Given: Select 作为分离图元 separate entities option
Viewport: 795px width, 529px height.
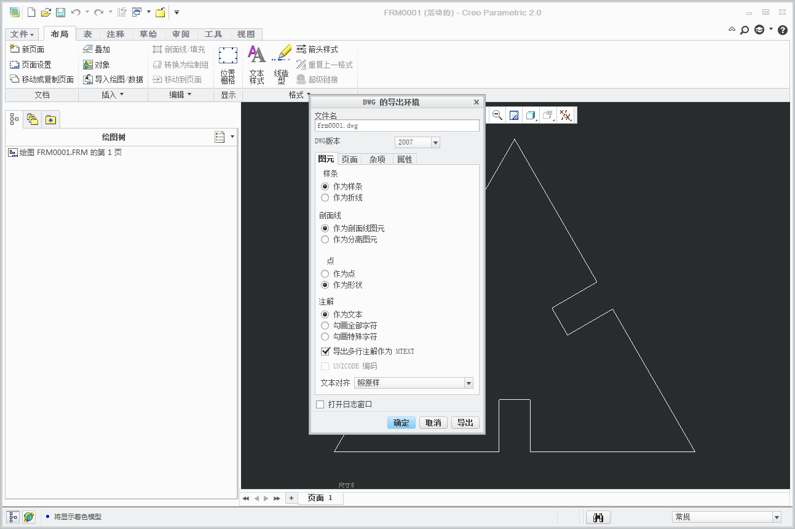Looking at the screenshot, I should [x=325, y=239].
